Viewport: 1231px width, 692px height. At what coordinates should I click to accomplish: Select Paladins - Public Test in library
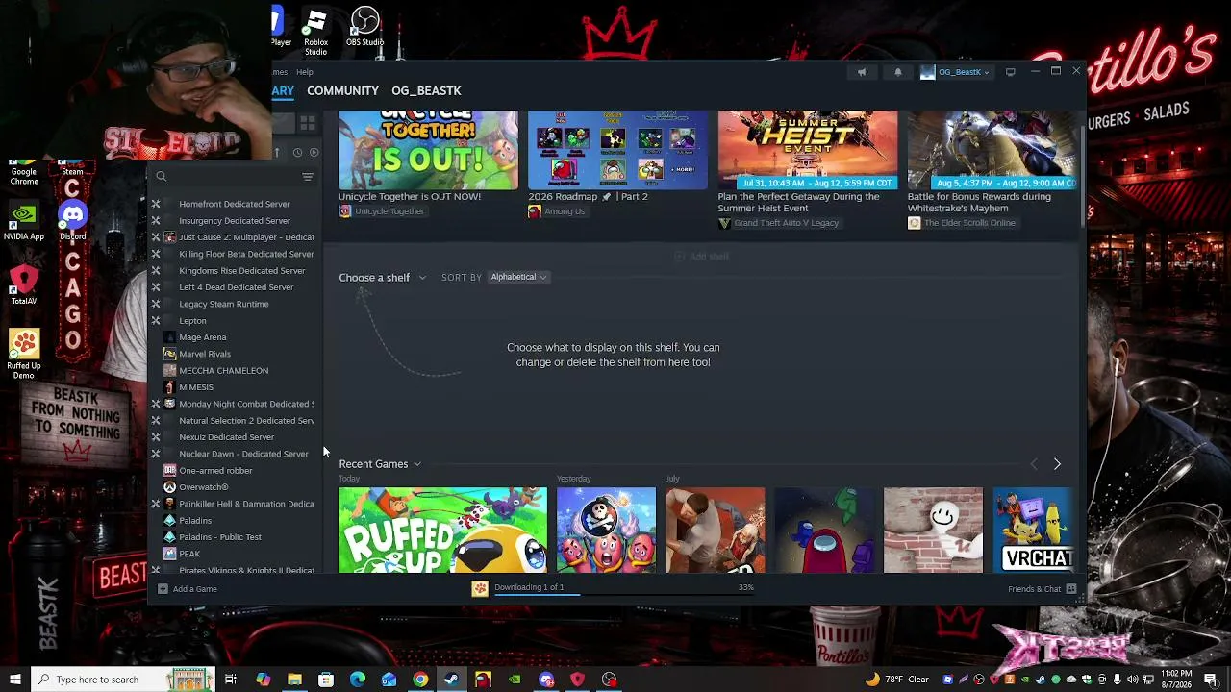tap(220, 537)
